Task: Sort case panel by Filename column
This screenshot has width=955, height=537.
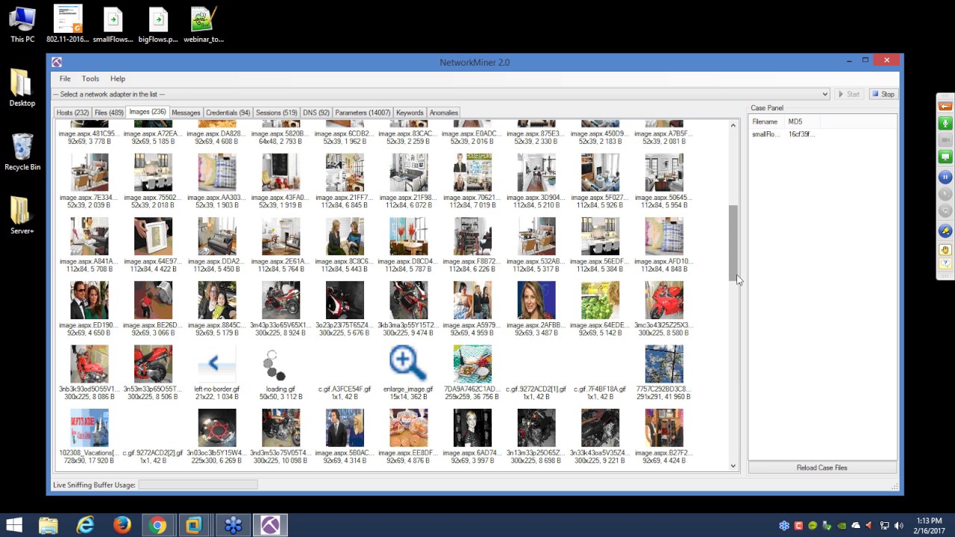Action: (767, 122)
